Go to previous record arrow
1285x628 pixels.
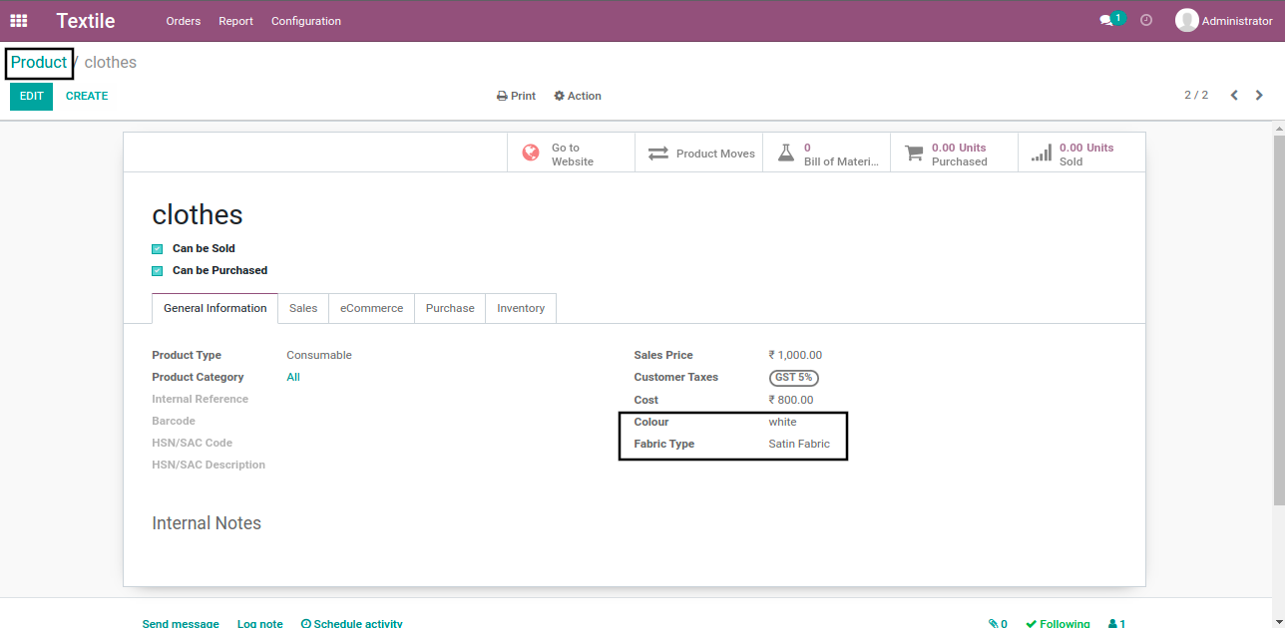click(1234, 96)
